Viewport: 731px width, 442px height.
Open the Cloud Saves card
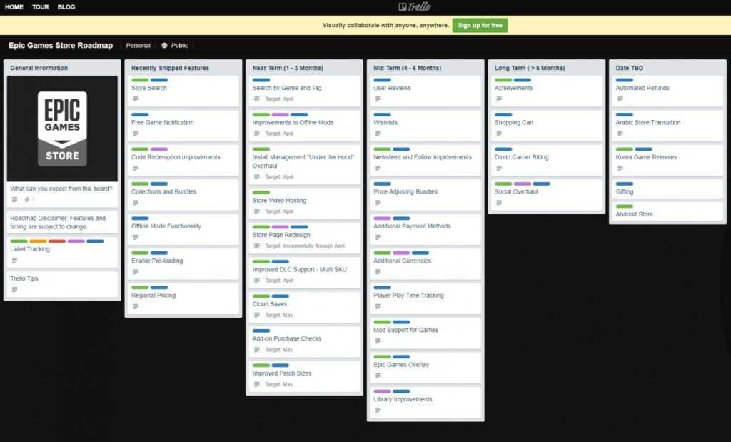point(269,304)
